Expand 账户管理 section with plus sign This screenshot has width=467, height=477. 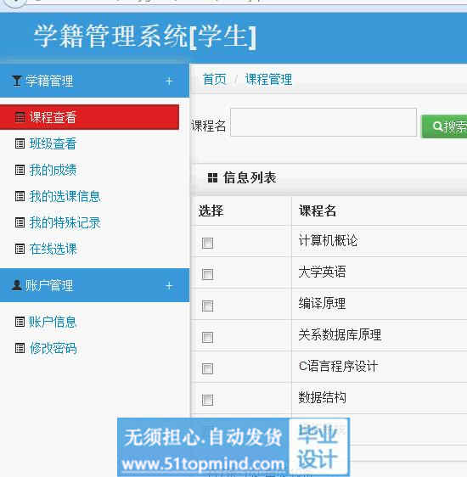click(169, 286)
